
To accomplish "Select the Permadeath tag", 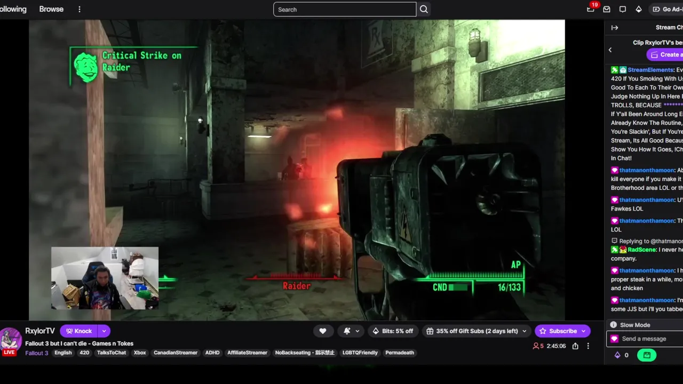I will [400, 353].
